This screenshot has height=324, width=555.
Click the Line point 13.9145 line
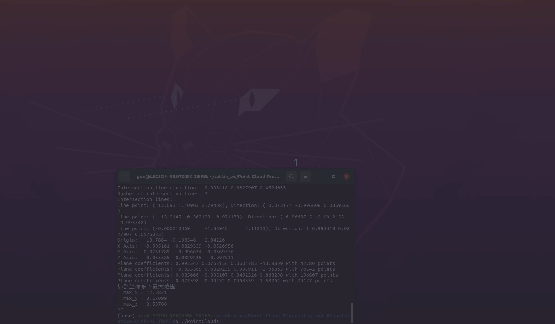click(231, 220)
